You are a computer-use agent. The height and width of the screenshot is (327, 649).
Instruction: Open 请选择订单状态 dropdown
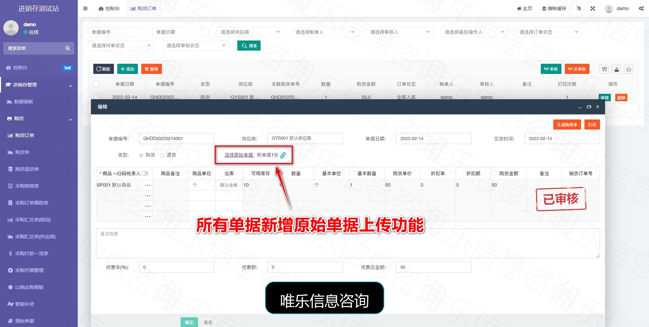point(549,32)
